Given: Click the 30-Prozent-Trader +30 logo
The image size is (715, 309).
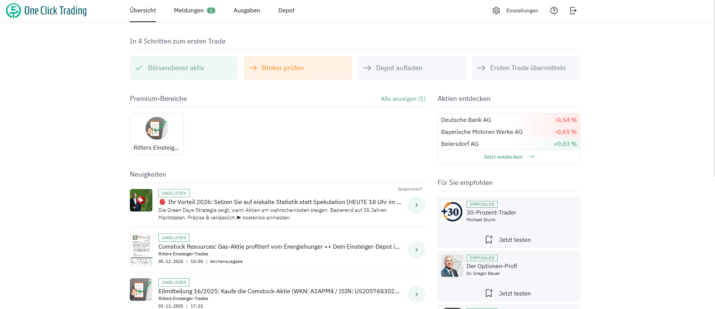Looking at the screenshot, I should pos(452,212).
